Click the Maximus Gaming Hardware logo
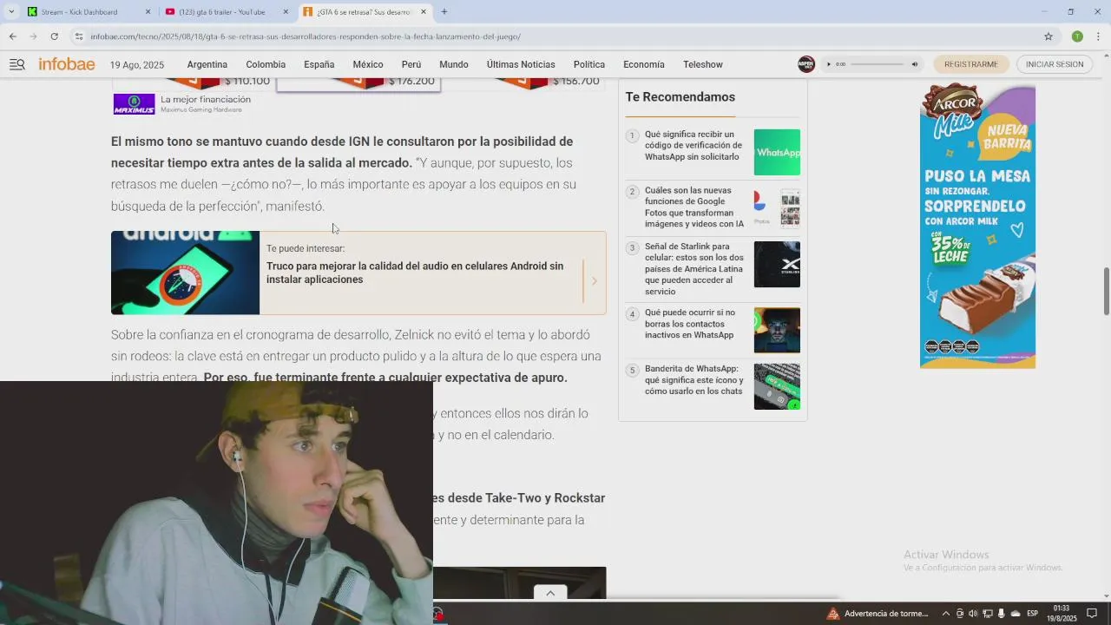 pos(134,104)
